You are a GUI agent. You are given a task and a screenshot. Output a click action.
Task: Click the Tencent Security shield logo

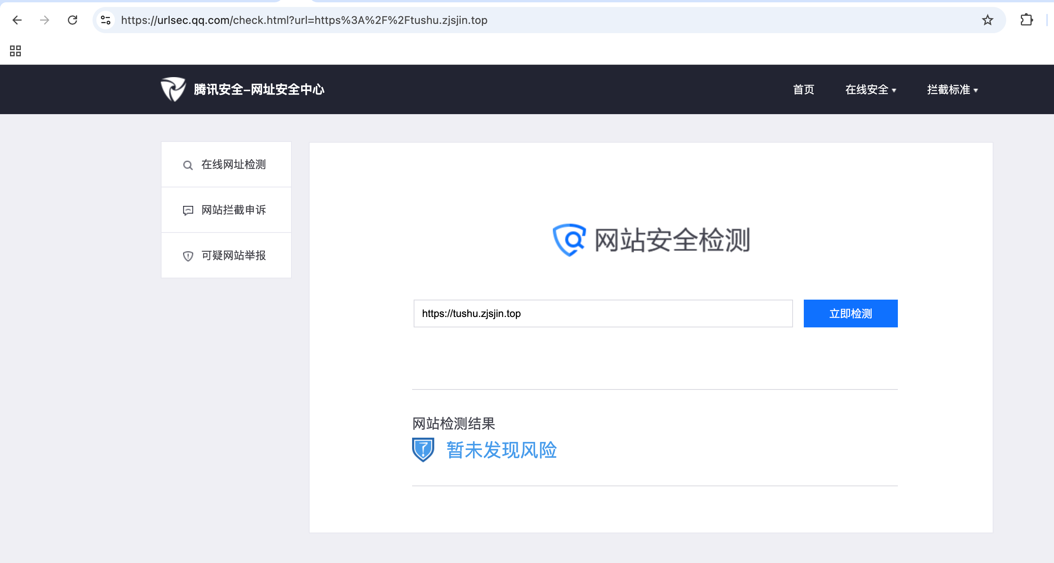(173, 89)
